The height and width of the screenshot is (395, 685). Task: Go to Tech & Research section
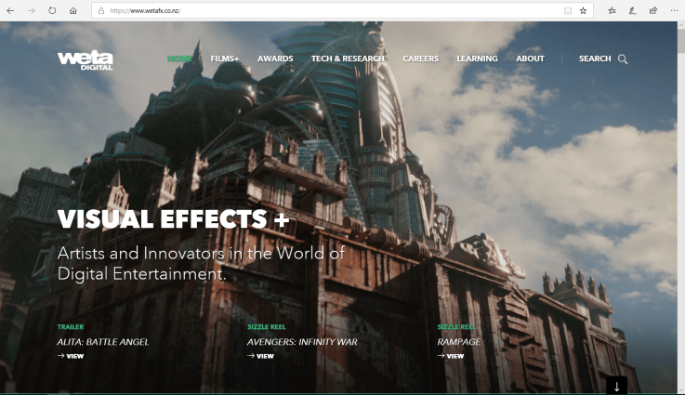[348, 59]
